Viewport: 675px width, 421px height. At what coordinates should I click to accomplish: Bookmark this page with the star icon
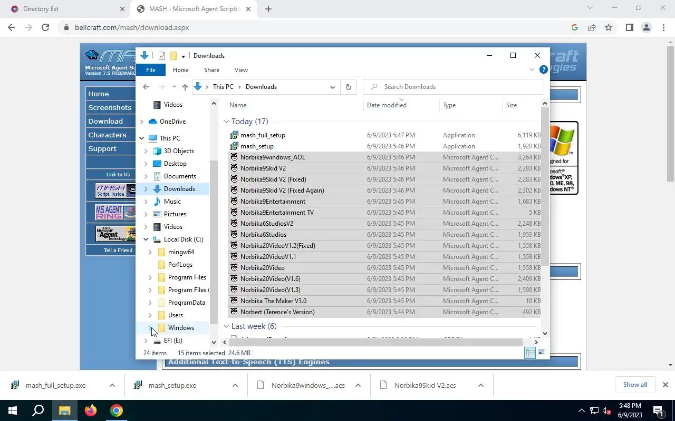pos(609,27)
